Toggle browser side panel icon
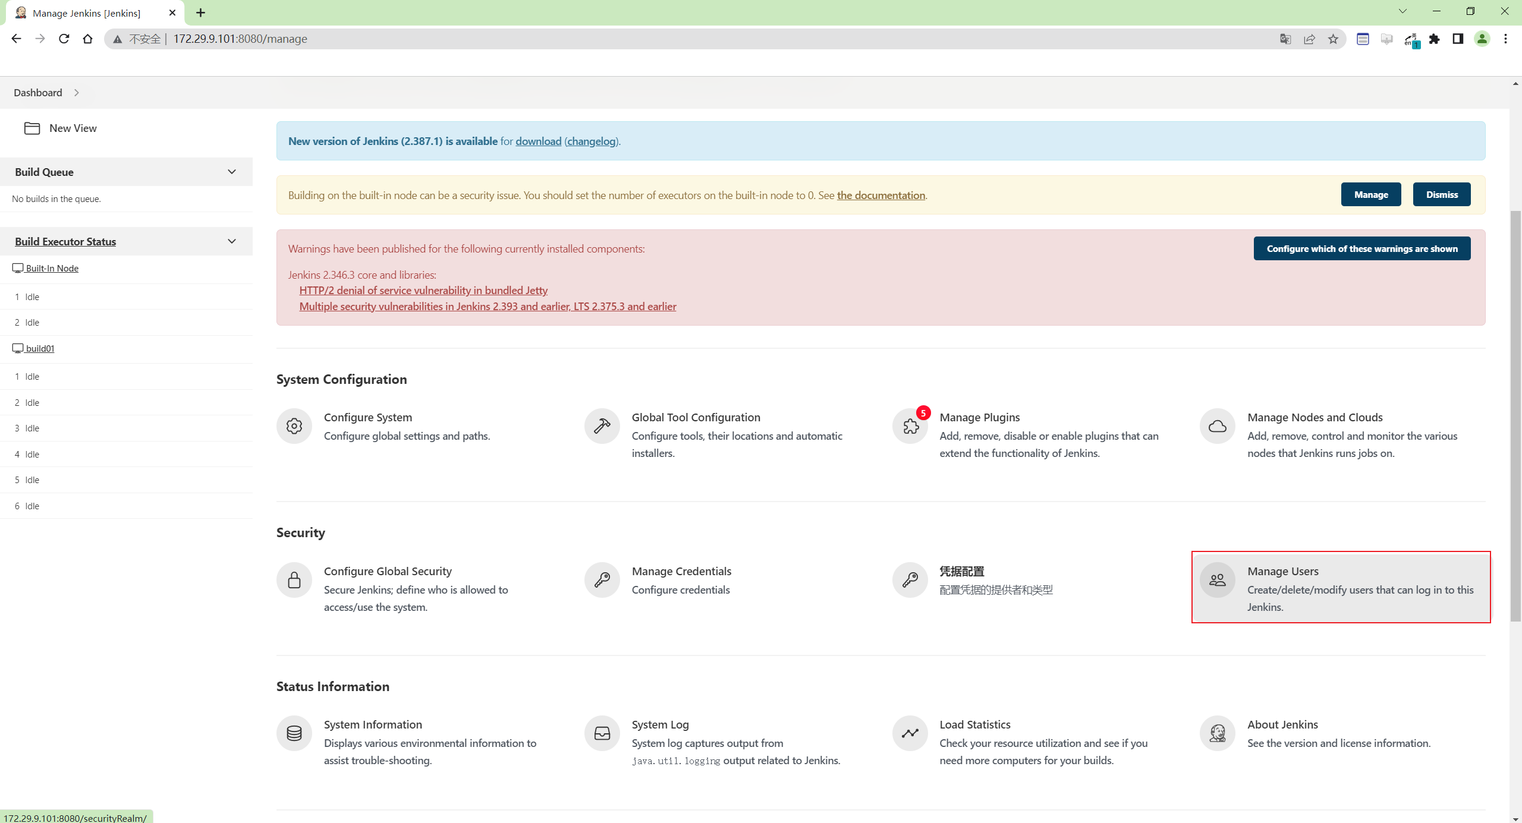This screenshot has width=1522, height=823. [x=1458, y=39]
